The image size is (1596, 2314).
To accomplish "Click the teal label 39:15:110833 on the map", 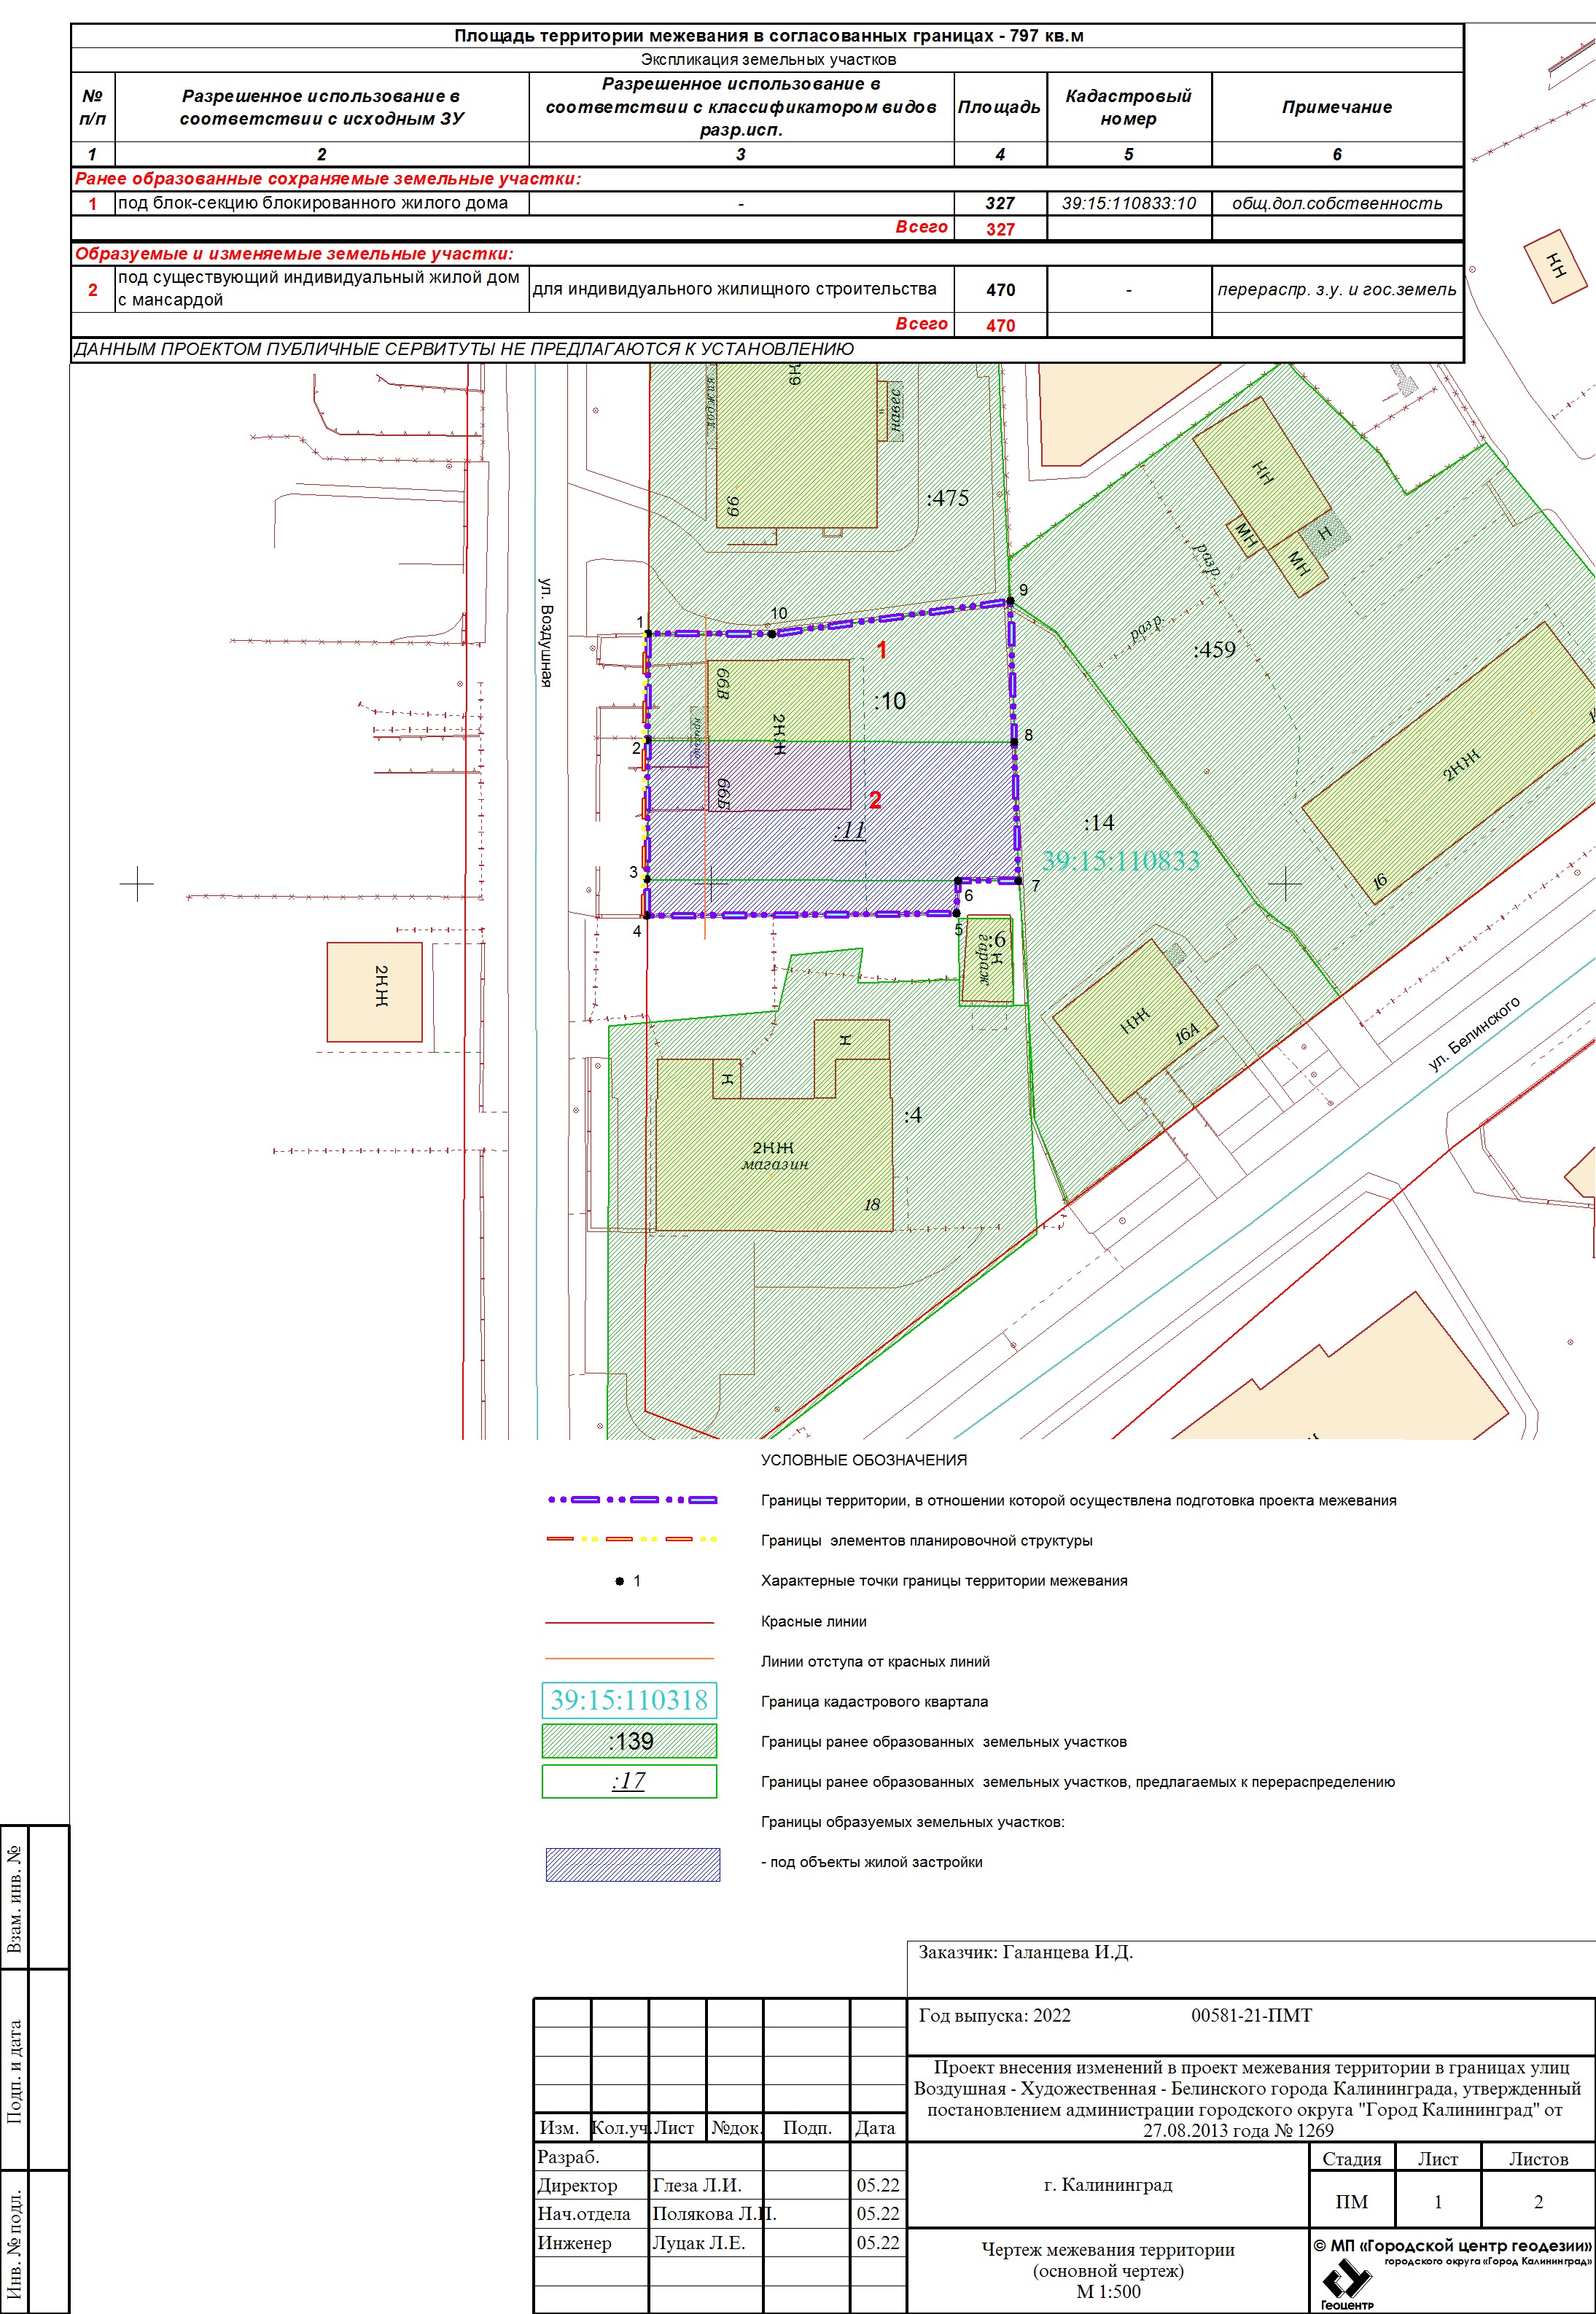I will coord(1120,861).
